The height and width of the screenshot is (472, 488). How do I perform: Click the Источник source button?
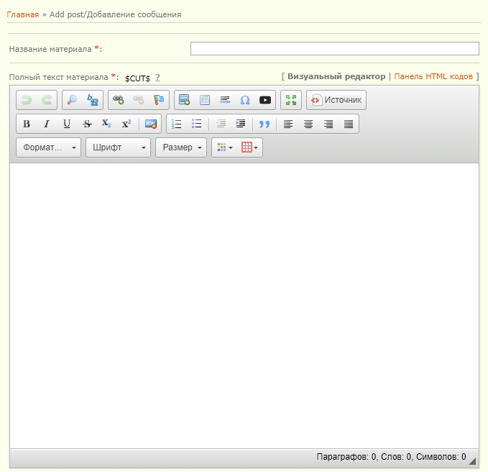(336, 100)
